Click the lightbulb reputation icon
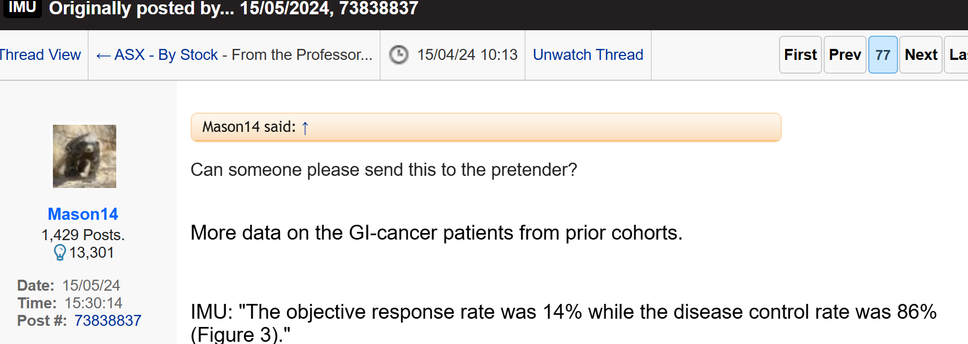 pyautogui.click(x=60, y=252)
